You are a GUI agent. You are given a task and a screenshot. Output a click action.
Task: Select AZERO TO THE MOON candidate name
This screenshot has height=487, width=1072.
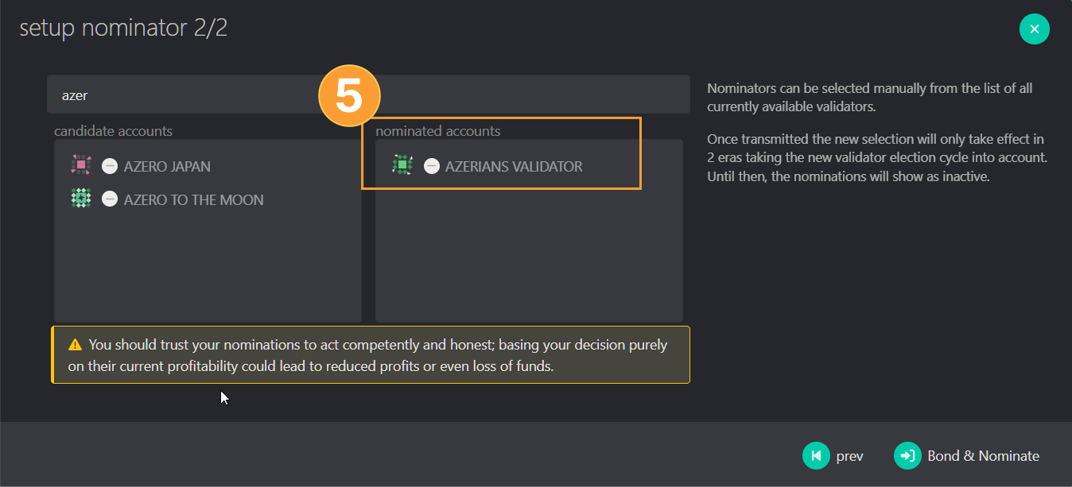coord(193,200)
